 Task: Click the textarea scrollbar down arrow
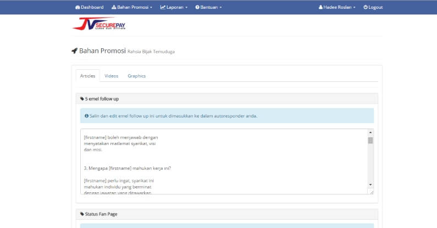370,185
